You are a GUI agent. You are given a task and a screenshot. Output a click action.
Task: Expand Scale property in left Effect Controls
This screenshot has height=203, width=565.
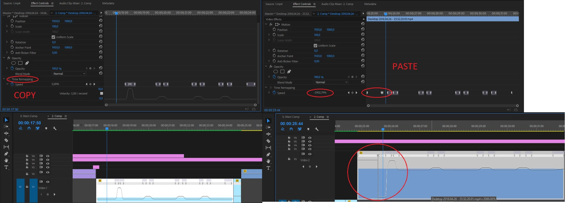(x=7, y=26)
